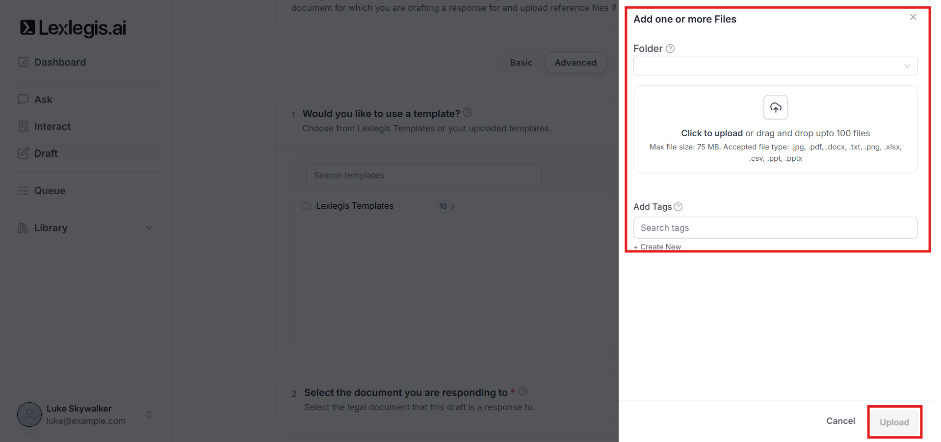Click the template question help icon
Screen dimensions: 941x442
468,113
